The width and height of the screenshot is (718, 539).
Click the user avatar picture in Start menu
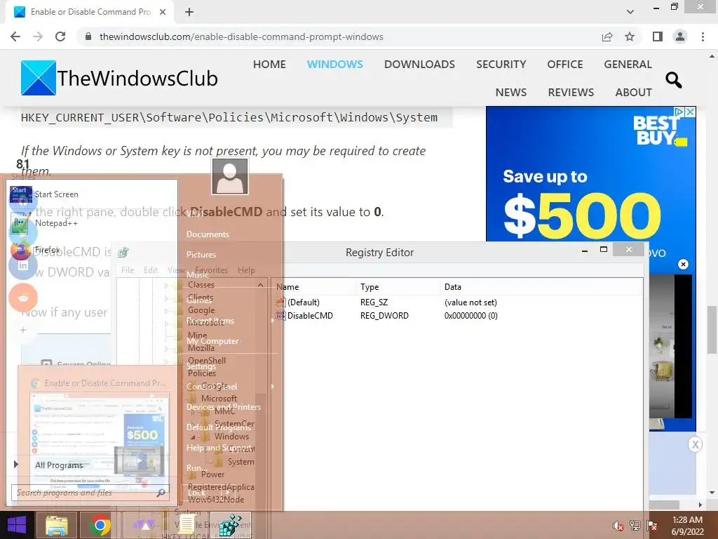pos(230,176)
